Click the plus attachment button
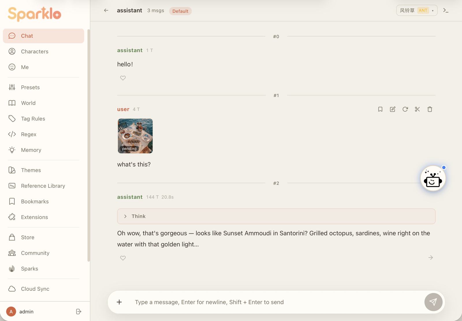 [x=119, y=302]
